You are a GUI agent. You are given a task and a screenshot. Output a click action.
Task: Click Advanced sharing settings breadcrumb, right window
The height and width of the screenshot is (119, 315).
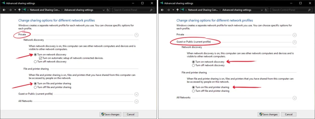click(237, 10)
